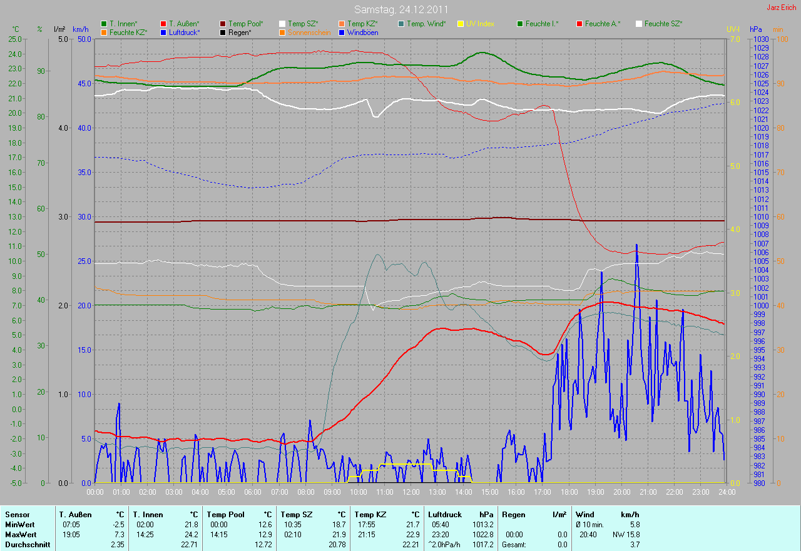
Task: Click the orange Sonnenschein legend swatch
Action: point(282,32)
